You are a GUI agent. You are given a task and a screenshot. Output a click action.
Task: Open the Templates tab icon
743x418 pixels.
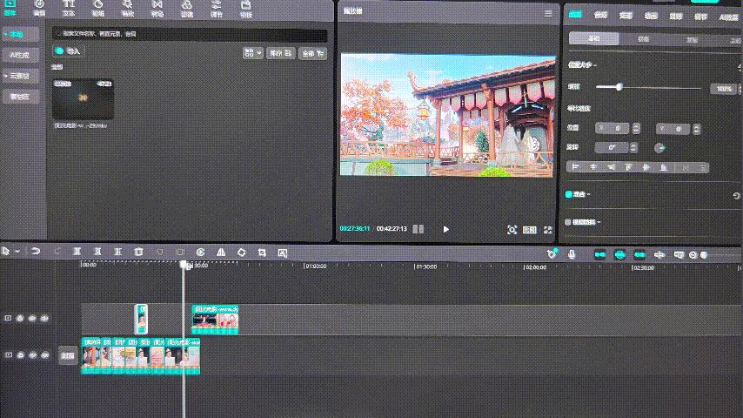pyautogui.click(x=245, y=7)
